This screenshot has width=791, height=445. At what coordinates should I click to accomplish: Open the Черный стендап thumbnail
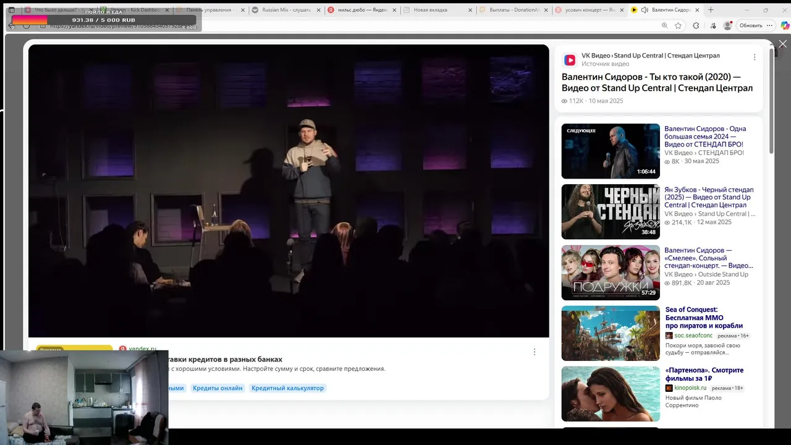pyautogui.click(x=611, y=212)
